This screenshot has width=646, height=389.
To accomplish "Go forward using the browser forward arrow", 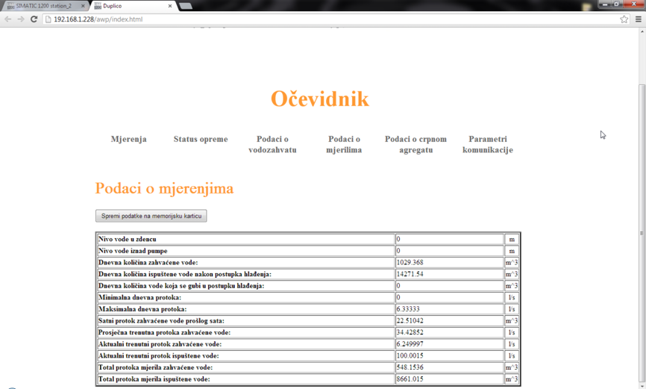I will 21,19.
